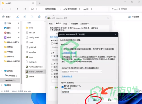
Task: Uncheck 替代高 DPI 缩放行为 checkbox
Action: coord(63,87)
